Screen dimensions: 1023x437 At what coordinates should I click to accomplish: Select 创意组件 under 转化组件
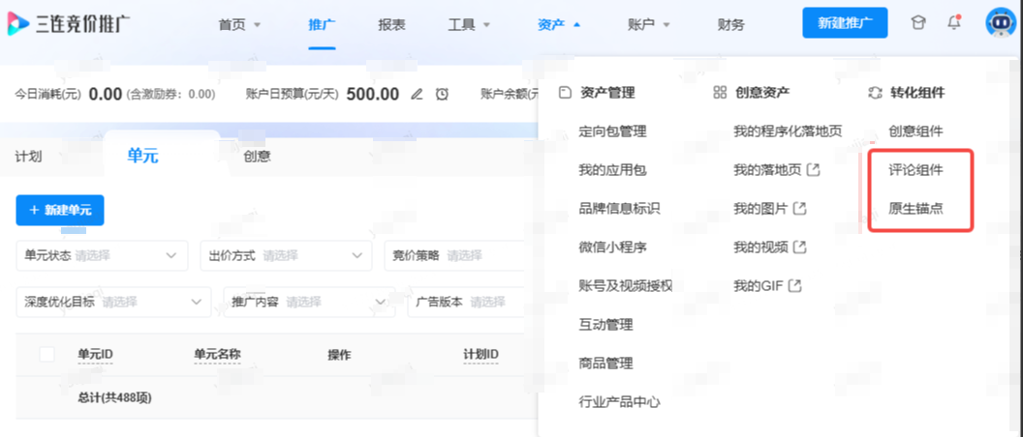click(916, 131)
